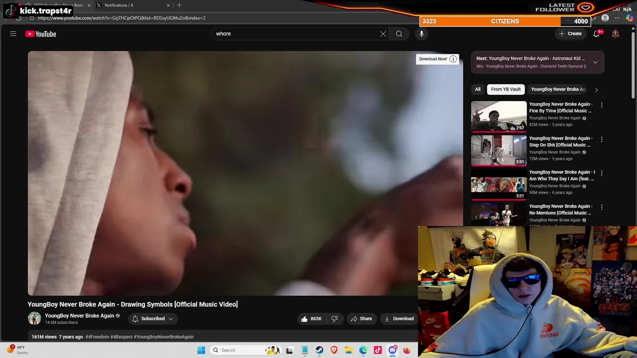The image size is (637, 358).
Task: Open the Copilot icon in browser toolbar
Action: (630, 18)
